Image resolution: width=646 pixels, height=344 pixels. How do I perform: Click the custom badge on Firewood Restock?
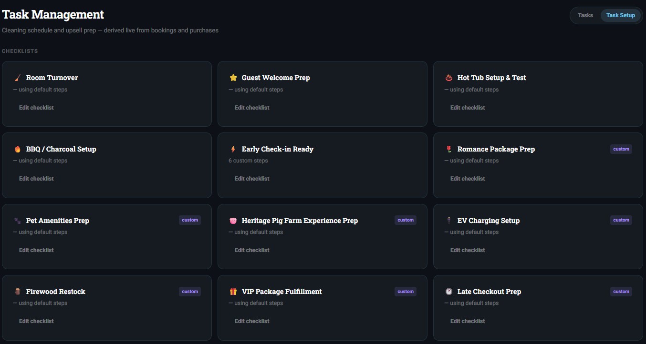(190, 292)
